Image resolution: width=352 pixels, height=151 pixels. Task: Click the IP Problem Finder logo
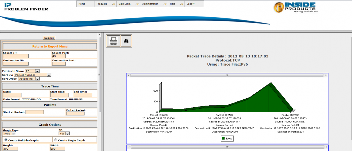(x=26, y=7)
